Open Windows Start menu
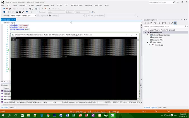This screenshot has width=189, height=118. point(3,115)
